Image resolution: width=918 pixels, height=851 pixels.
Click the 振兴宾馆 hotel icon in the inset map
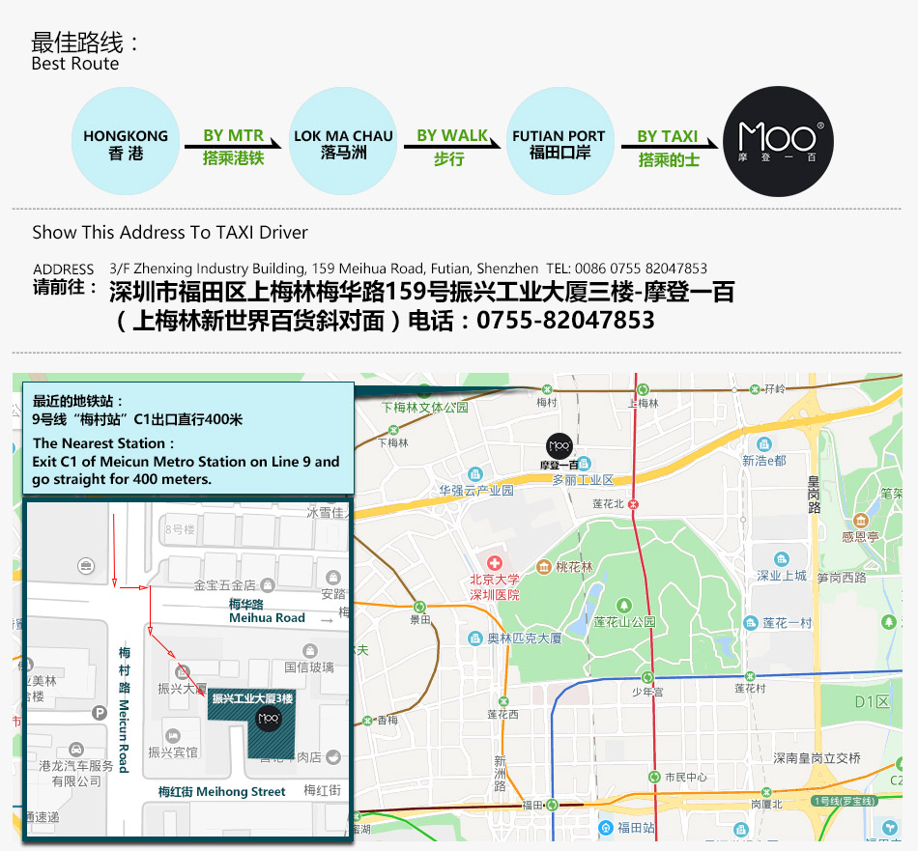(x=173, y=736)
